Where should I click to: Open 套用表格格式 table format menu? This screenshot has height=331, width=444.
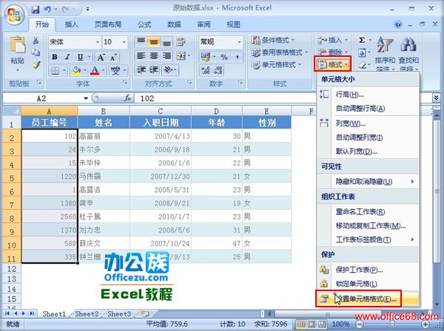tap(280, 52)
